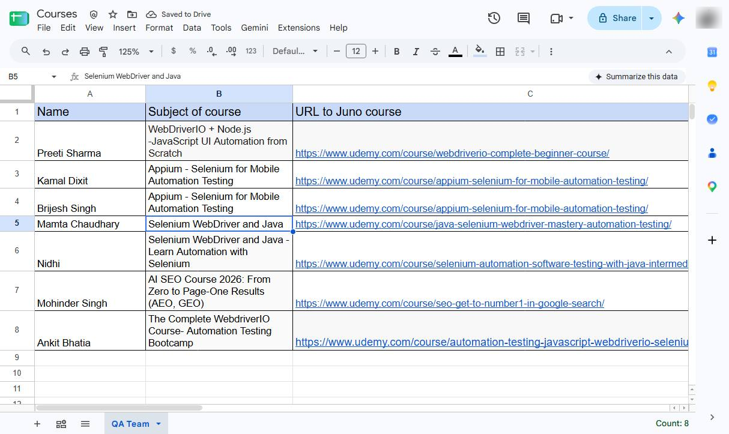Open the File menu
Screen dimensions: 729x434
[x=44, y=28]
